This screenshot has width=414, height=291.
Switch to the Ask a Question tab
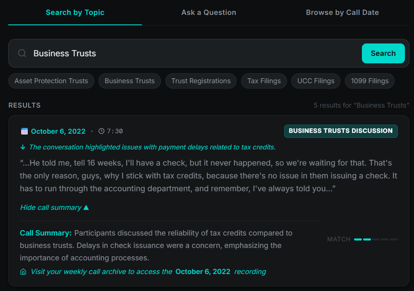tap(208, 12)
